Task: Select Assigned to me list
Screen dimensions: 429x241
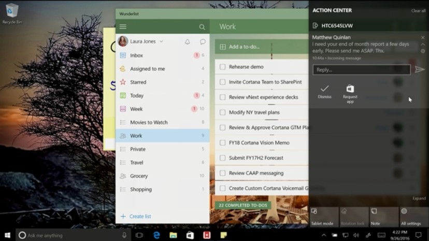Action: pos(163,69)
